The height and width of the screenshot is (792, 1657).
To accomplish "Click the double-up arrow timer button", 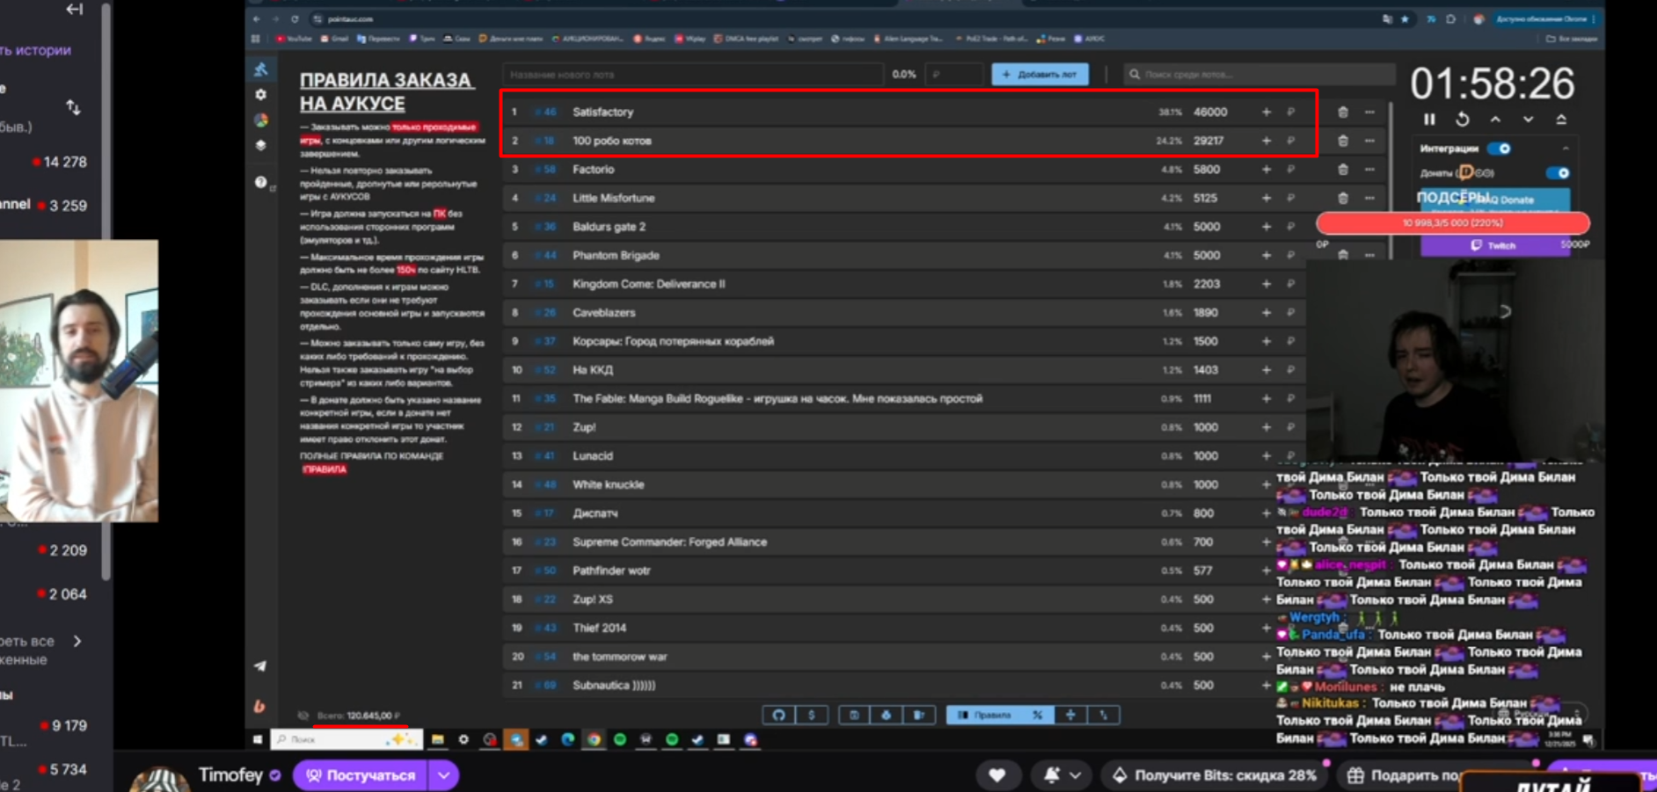I will click(1561, 120).
